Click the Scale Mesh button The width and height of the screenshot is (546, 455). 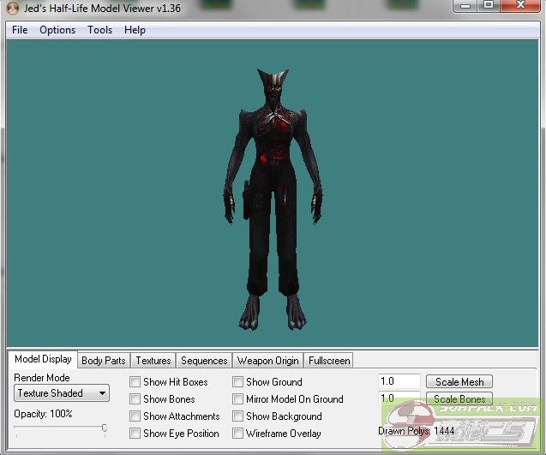click(x=459, y=382)
